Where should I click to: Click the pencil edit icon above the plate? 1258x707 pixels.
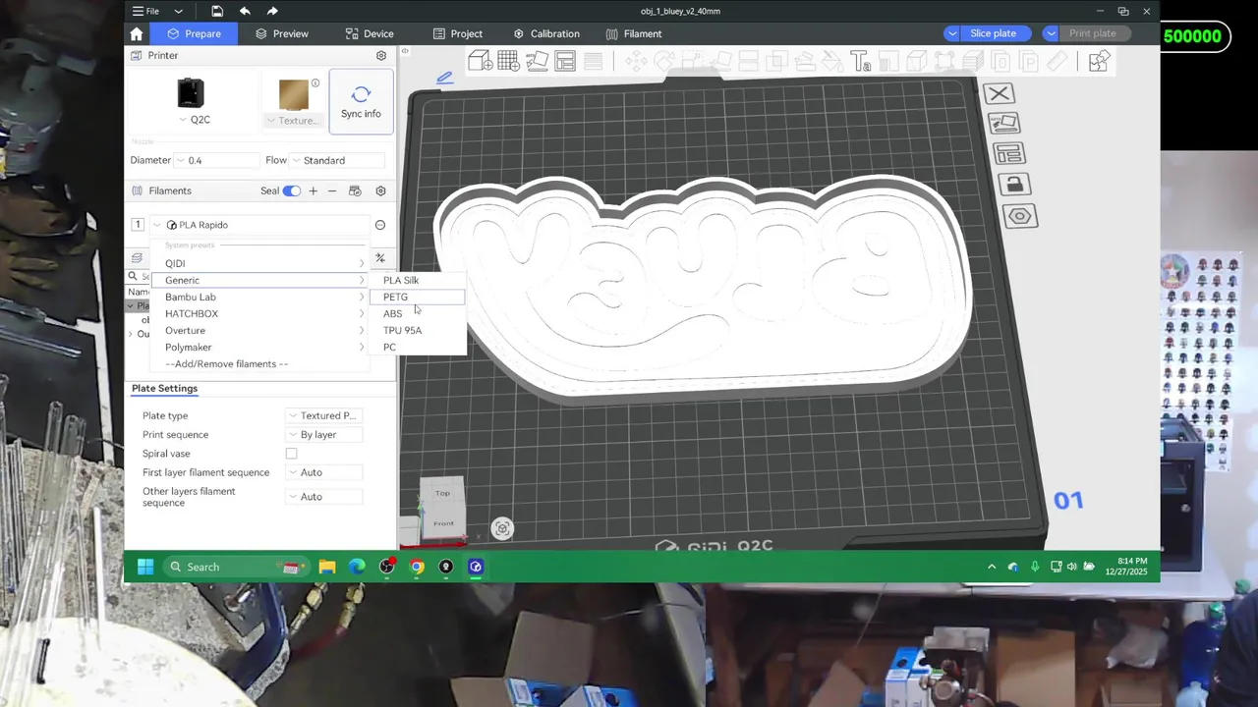coord(444,78)
